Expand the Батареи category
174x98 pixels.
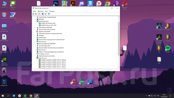[x=35, y=19]
